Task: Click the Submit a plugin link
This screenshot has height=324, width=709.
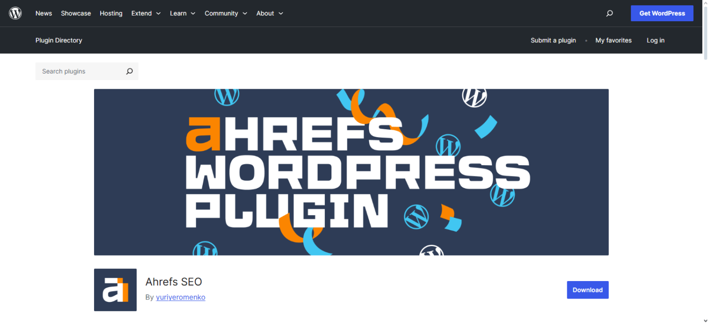Action: pos(553,41)
